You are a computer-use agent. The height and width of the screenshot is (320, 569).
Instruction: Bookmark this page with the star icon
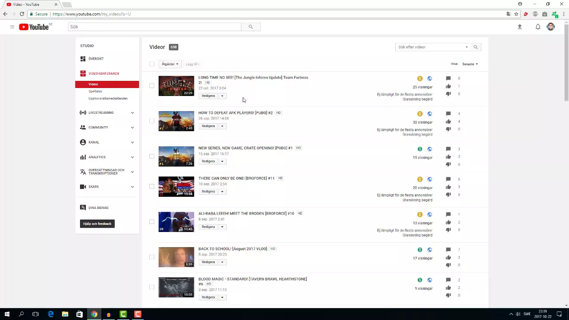[516, 14]
